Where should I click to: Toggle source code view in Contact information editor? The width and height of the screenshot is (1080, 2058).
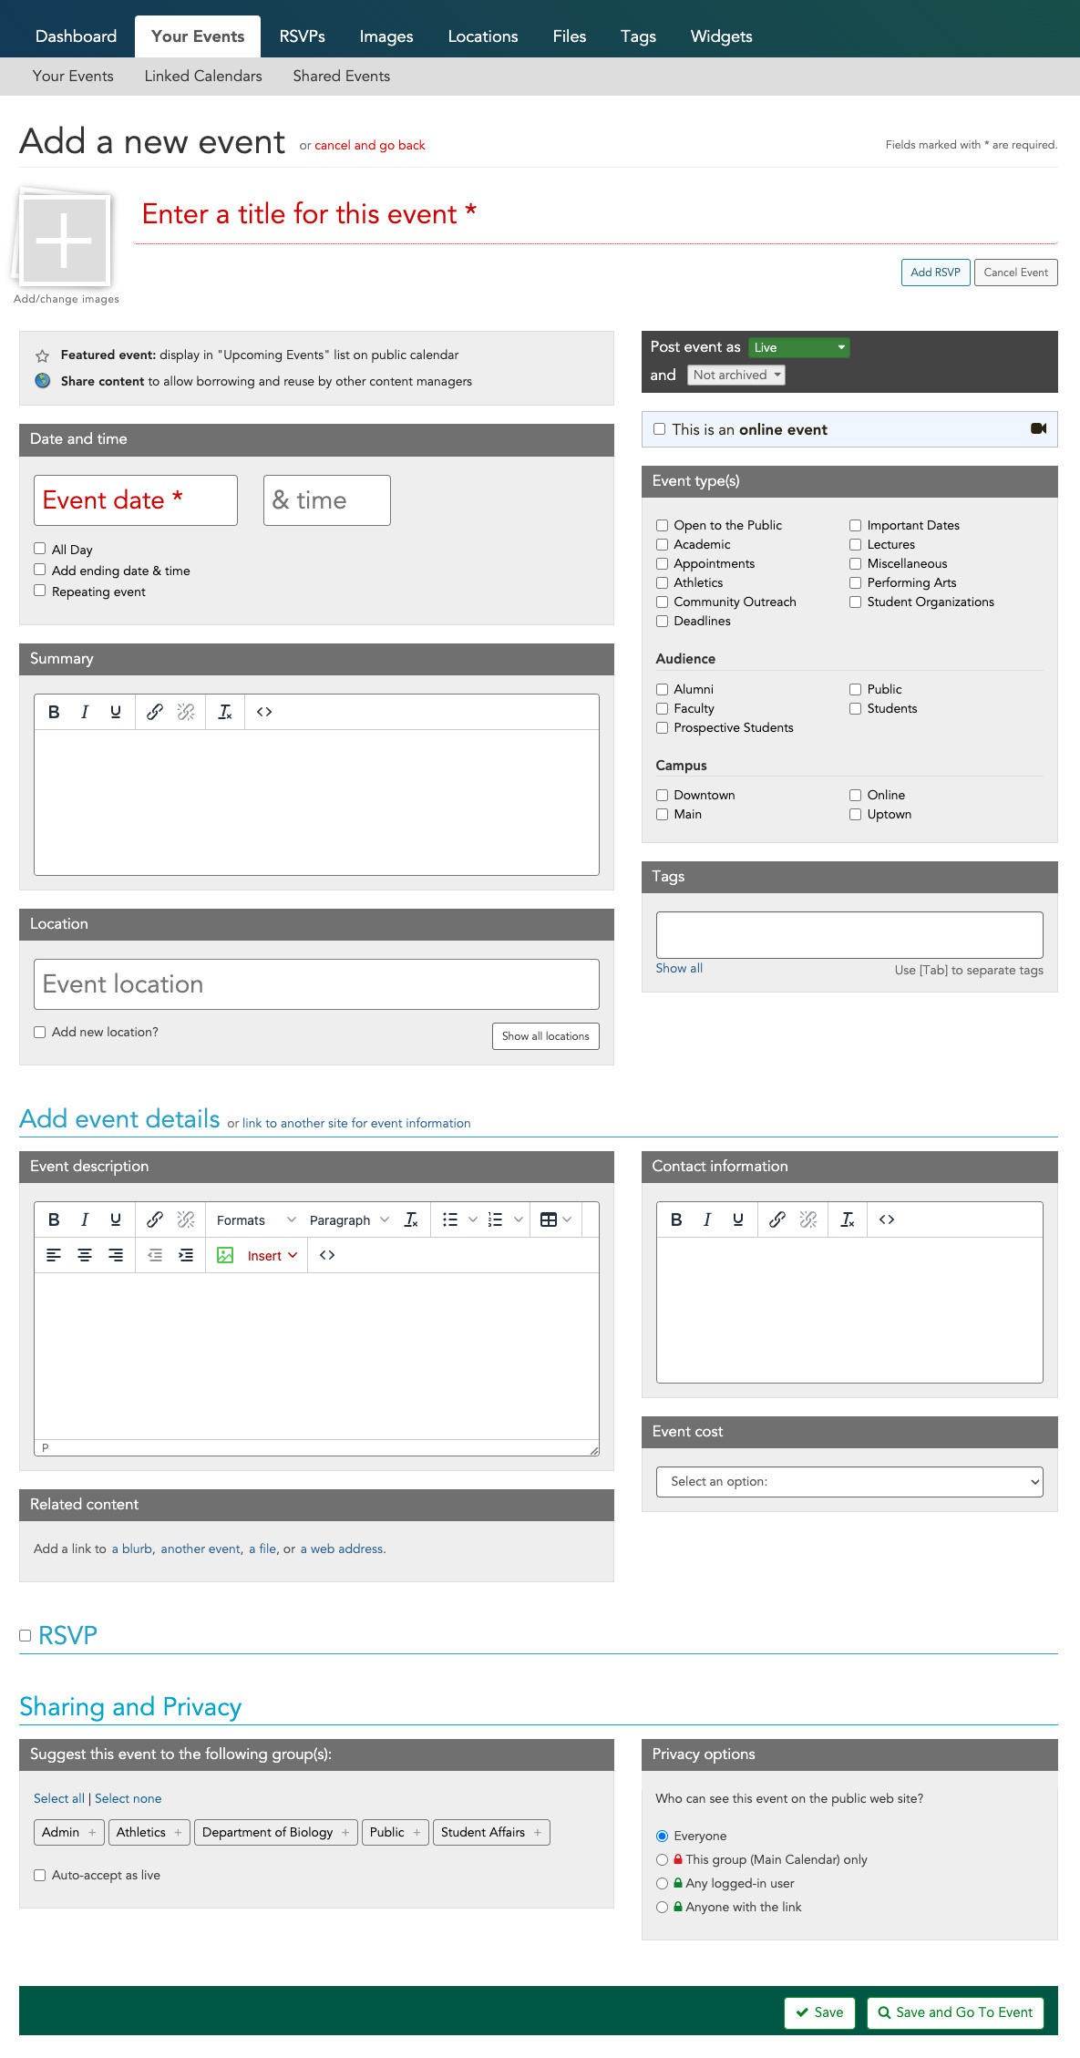(886, 1219)
